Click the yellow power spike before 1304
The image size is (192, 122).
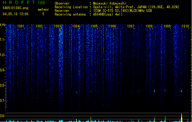pyautogui.click(x=76, y=120)
